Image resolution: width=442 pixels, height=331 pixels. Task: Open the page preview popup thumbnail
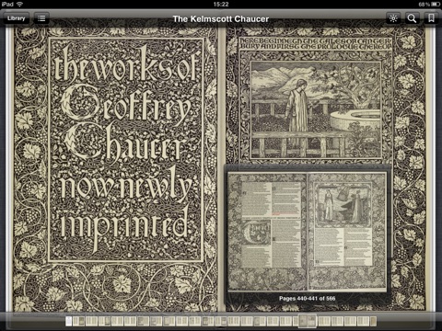click(x=307, y=232)
